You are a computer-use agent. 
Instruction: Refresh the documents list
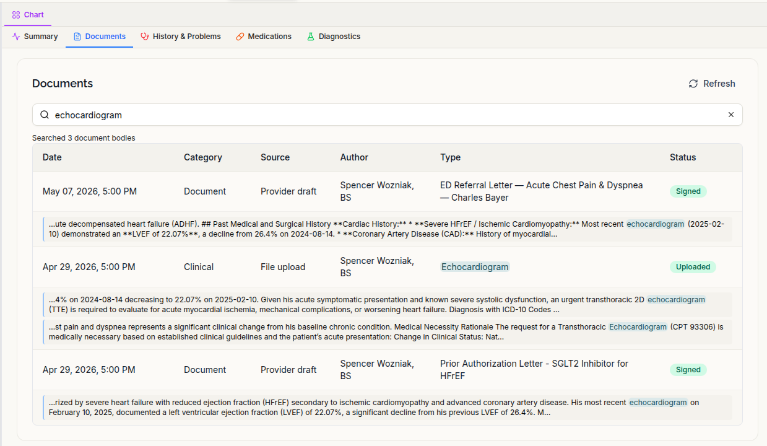tap(712, 84)
